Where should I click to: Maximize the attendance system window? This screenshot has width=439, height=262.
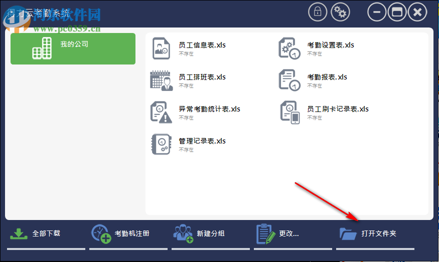pyautogui.click(x=397, y=12)
